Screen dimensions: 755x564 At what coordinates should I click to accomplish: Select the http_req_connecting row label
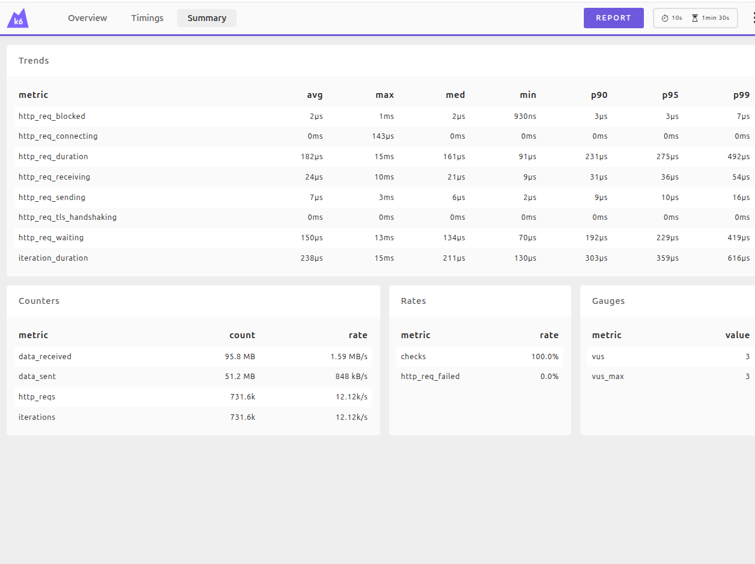(x=58, y=136)
